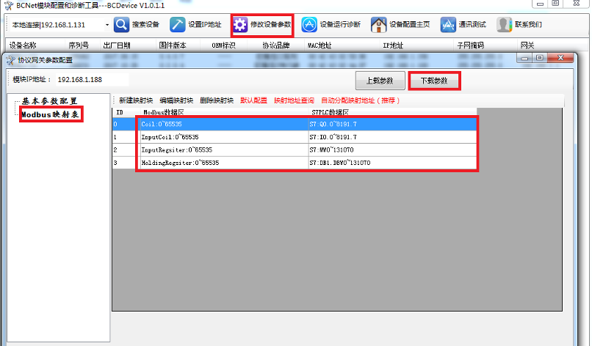Click 编辑映射块 menu item
Screen dimensions: 592x346
(x=176, y=100)
